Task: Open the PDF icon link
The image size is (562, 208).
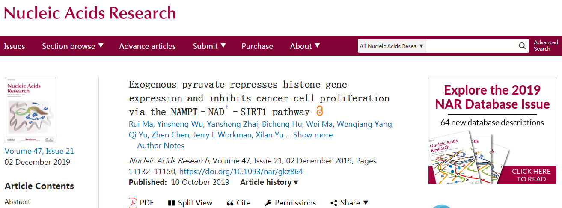Action: [x=133, y=203]
